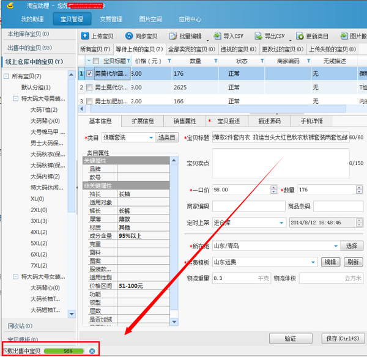Open the 所在地 dropdown showing 山东/青岛
Image resolution: width=367 pixels, height=357 pixels.
click(x=335, y=246)
